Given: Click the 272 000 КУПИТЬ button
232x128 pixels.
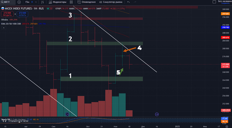Looking at the screenshot, I should [x=22, y=14].
